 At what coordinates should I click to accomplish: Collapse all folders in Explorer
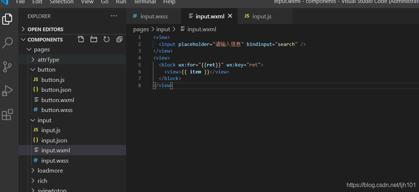click(119, 39)
